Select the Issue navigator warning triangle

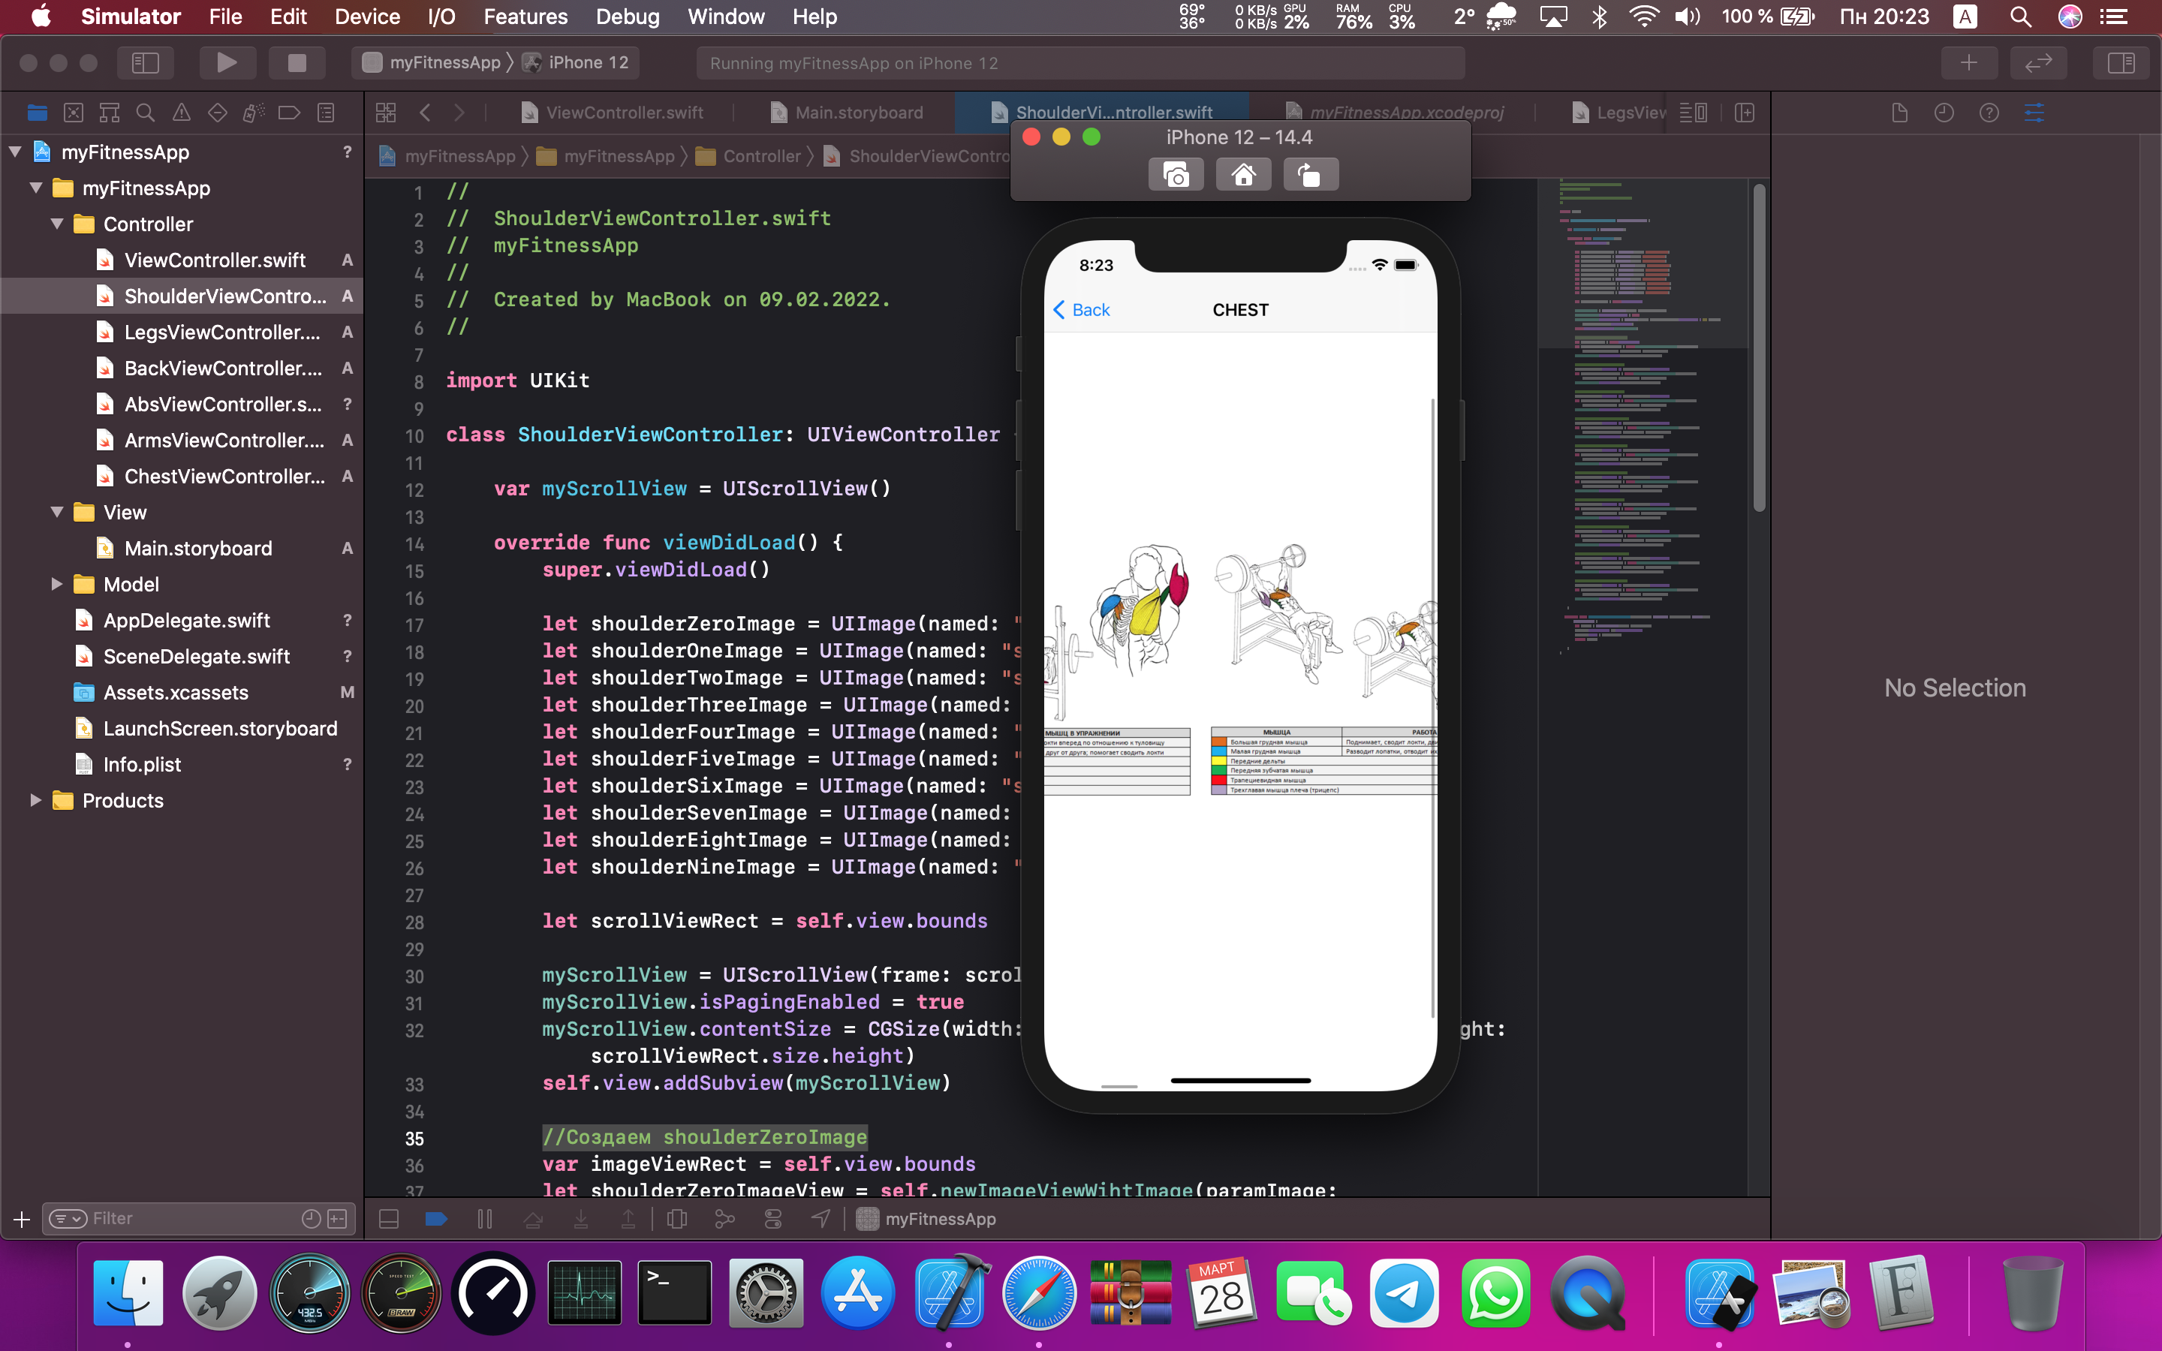point(182,113)
